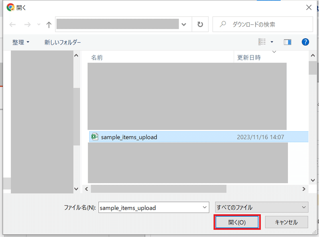Screen dimensions: 319x237
Task: Click 新しいフォルダー to create a folder
Action: tap(63, 42)
